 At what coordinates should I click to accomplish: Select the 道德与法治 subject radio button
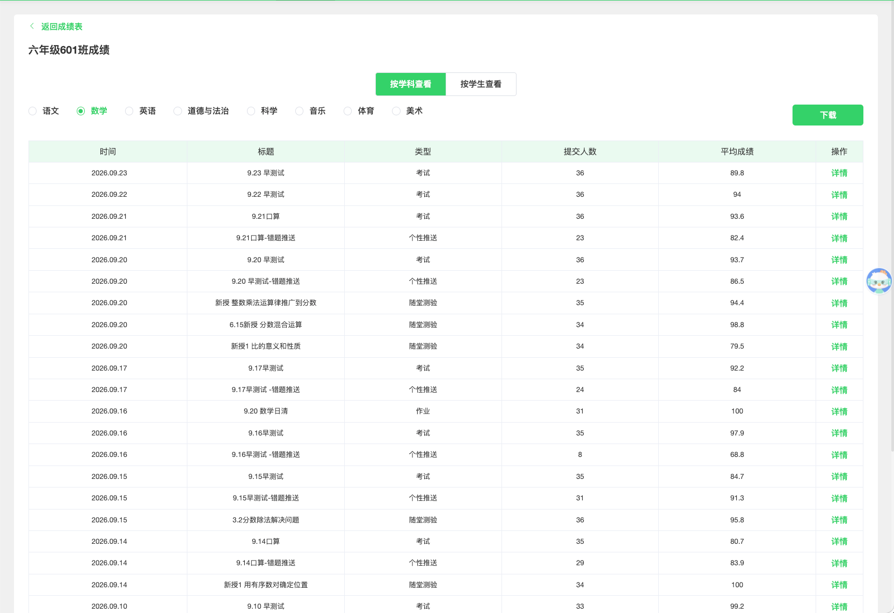pos(178,111)
